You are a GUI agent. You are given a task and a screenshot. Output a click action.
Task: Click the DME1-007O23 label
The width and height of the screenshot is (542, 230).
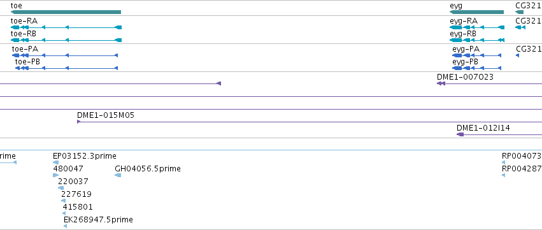[465, 77]
